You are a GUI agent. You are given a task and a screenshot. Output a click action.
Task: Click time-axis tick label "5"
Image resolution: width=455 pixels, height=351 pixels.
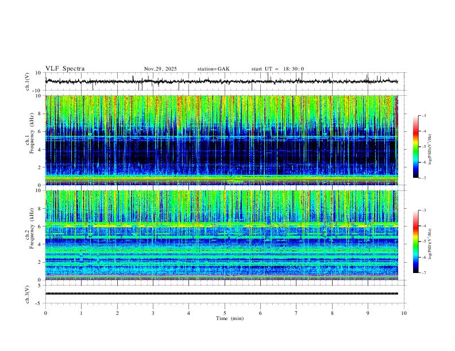coord(225,313)
